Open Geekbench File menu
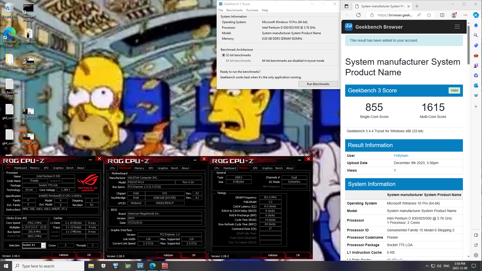This screenshot has height=271, width=482. tap(221, 10)
